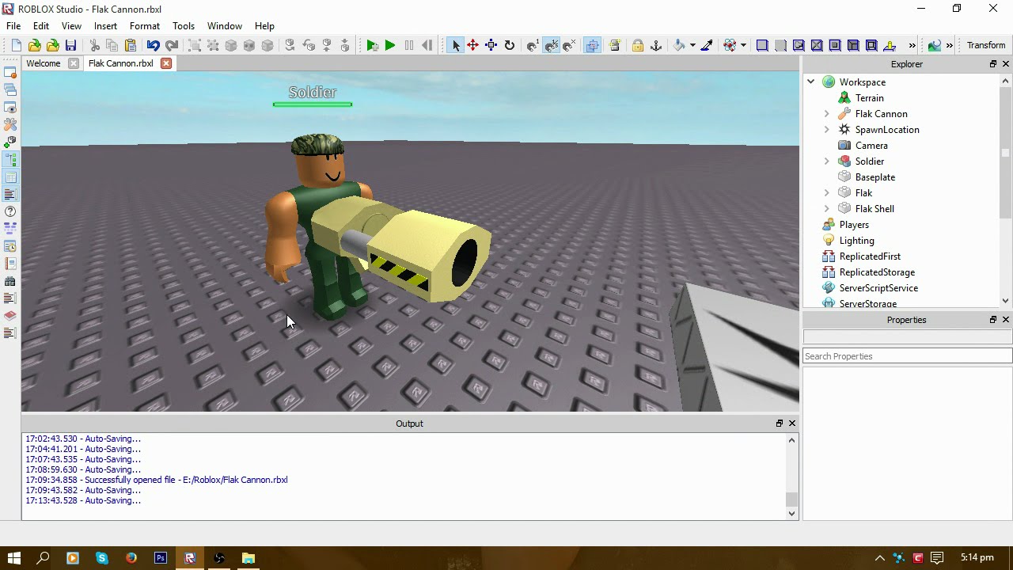Select the Material dropper tool
This screenshot has width=1013, height=570.
[x=707, y=46]
